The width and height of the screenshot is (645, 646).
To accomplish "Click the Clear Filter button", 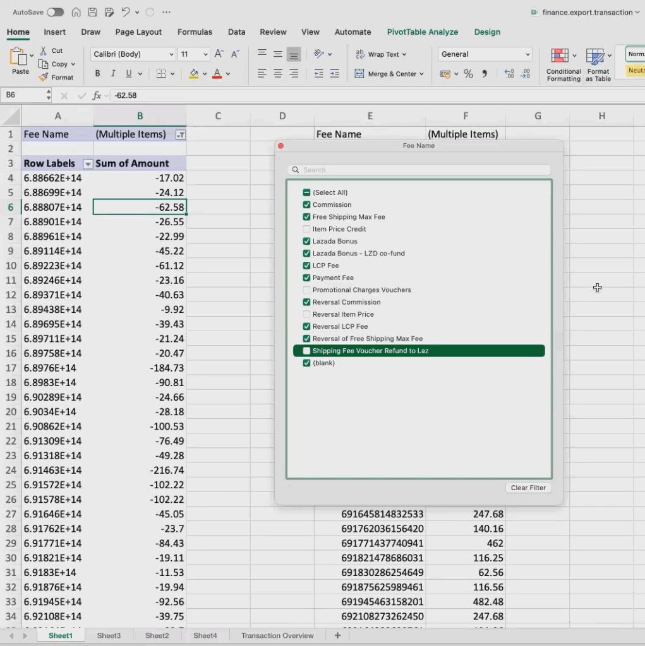I will (x=528, y=488).
